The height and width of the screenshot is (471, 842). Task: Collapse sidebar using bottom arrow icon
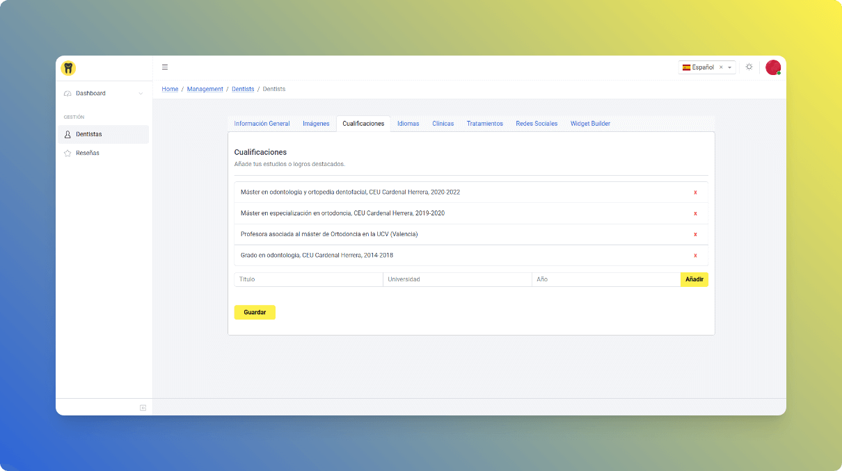coord(143,408)
